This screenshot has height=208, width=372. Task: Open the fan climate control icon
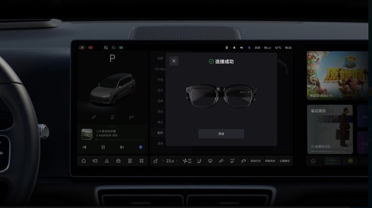click(x=187, y=161)
